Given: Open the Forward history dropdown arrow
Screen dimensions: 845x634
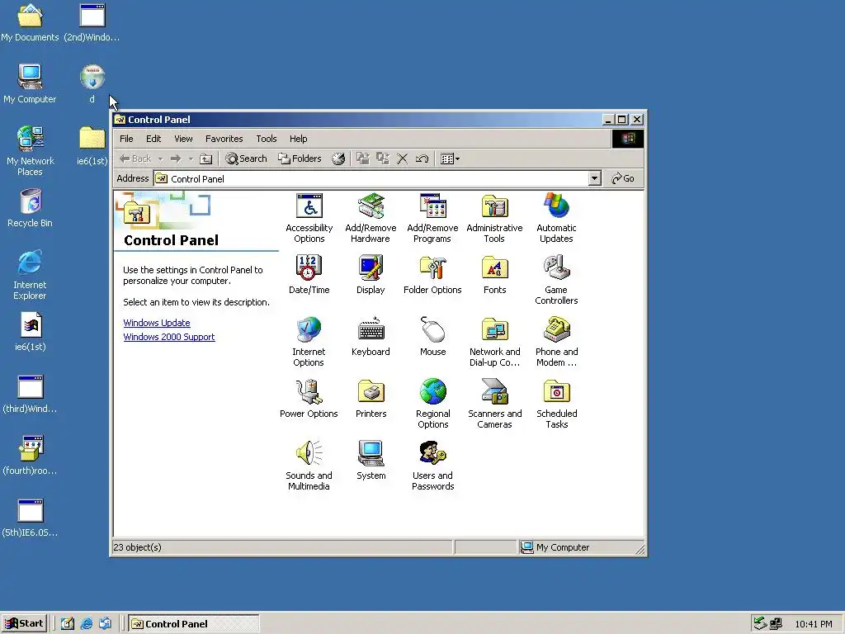Looking at the screenshot, I should 191,158.
